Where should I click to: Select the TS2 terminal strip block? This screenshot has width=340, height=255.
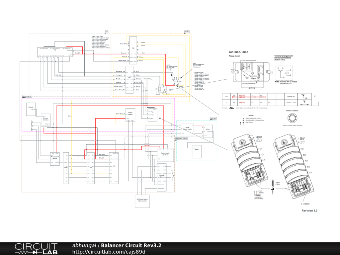click(x=132, y=50)
